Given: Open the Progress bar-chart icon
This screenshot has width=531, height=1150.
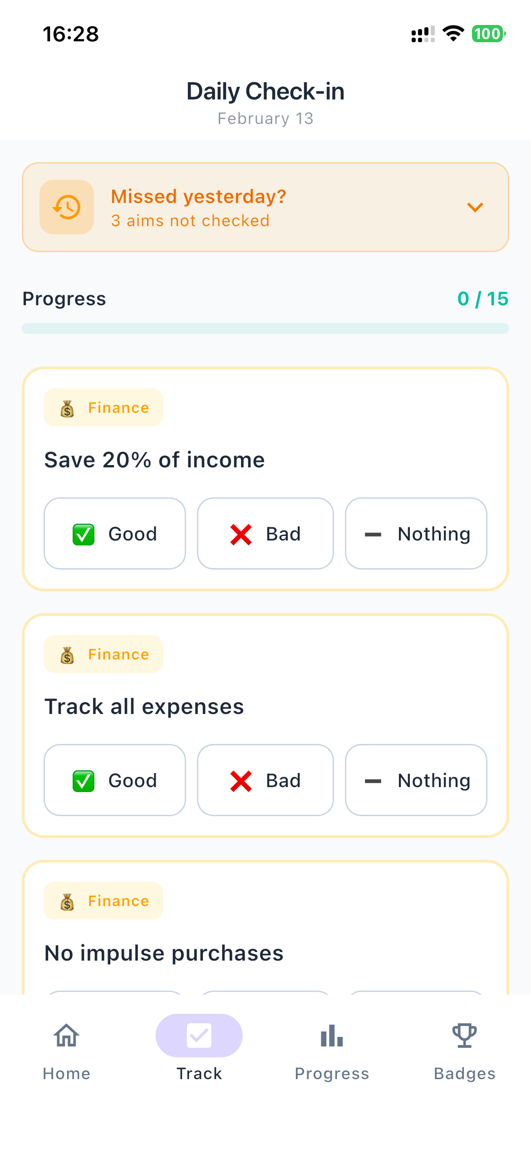Looking at the screenshot, I should (332, 1036).
